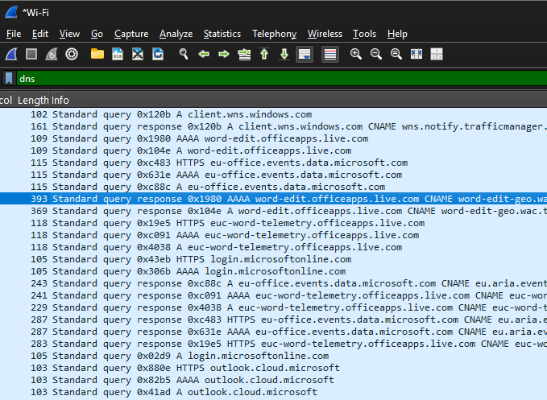Reload this capture file
547x400 pixels.
coord(158,54)
